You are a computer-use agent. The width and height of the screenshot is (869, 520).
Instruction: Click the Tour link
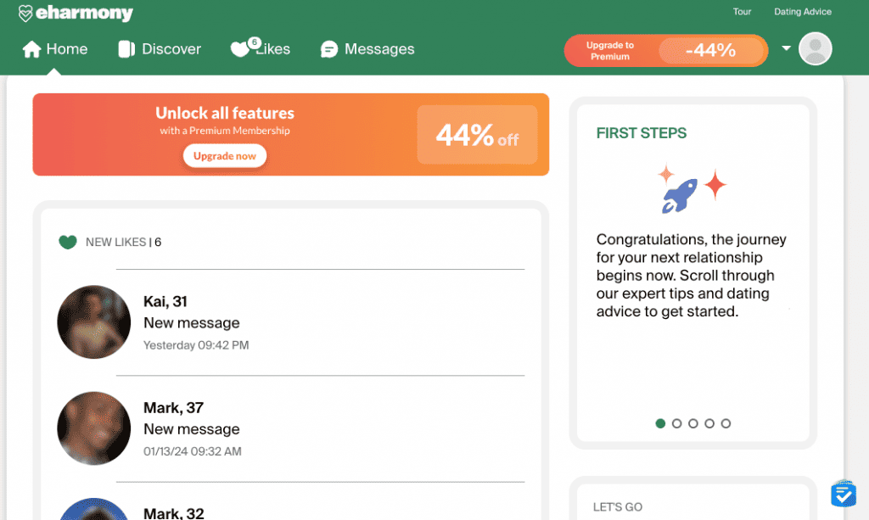coord(742,12)
